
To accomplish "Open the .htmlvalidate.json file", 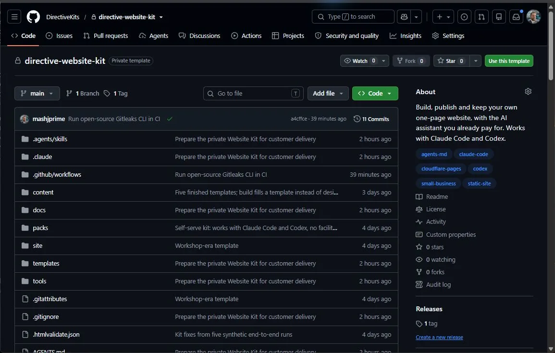I will [x=56, y=334].
